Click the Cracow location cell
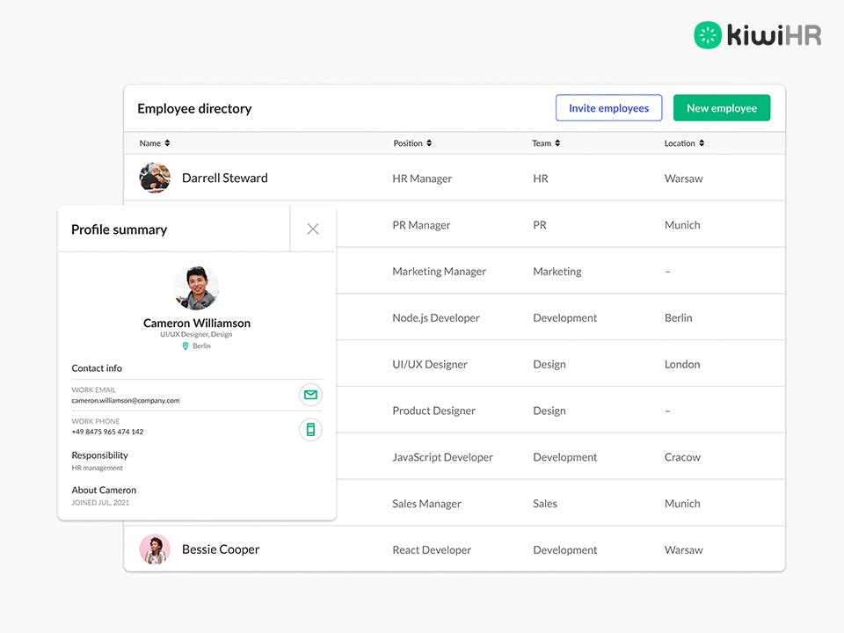Viewport: 844px width, 633px height. tap(682, 457)
